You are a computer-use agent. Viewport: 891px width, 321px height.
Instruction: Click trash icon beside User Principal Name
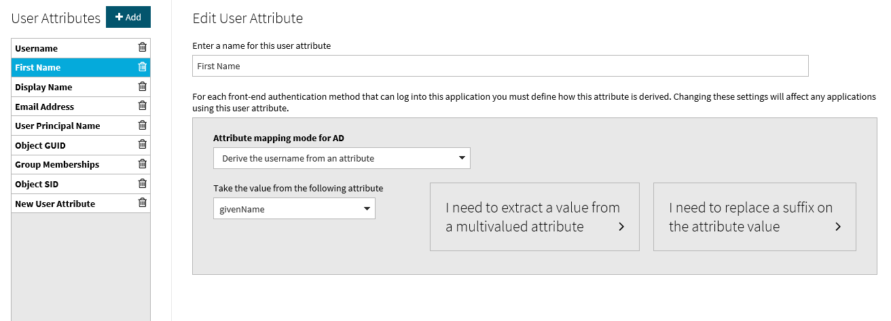pos(142,126)
